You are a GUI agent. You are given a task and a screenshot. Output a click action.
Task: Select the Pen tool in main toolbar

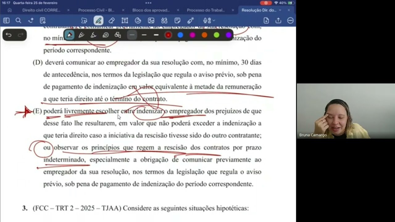(98, 21)
